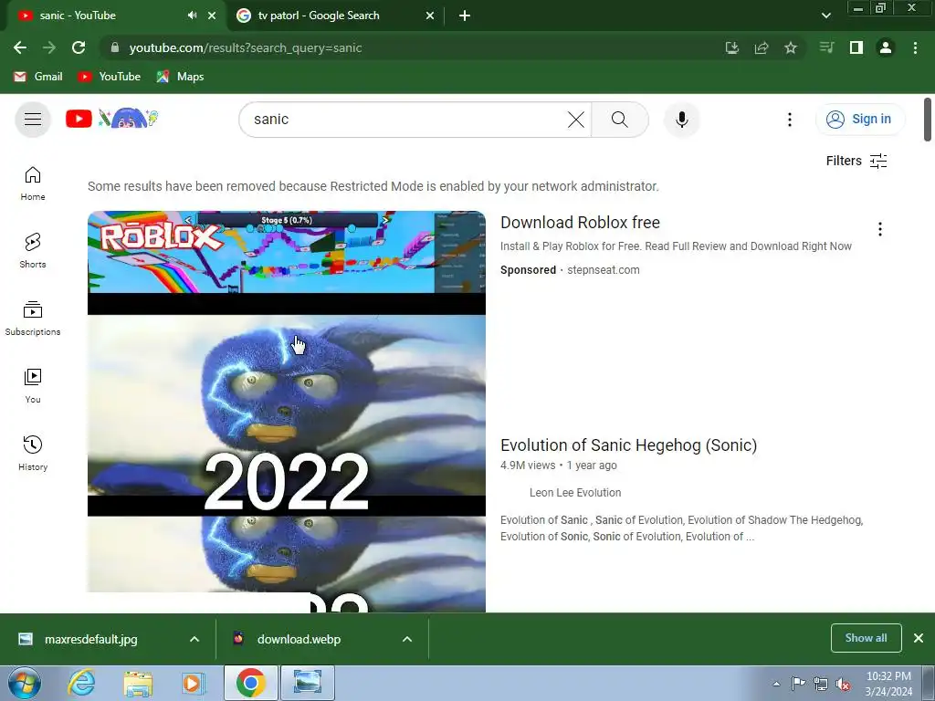Viewport: 935px width, 701px height.
Task: Open the Windows Start menu
Action: [25, 683]
